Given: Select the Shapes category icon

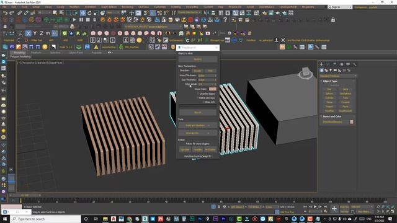Looking at the screenshot, I should click(x=326, y=70).
